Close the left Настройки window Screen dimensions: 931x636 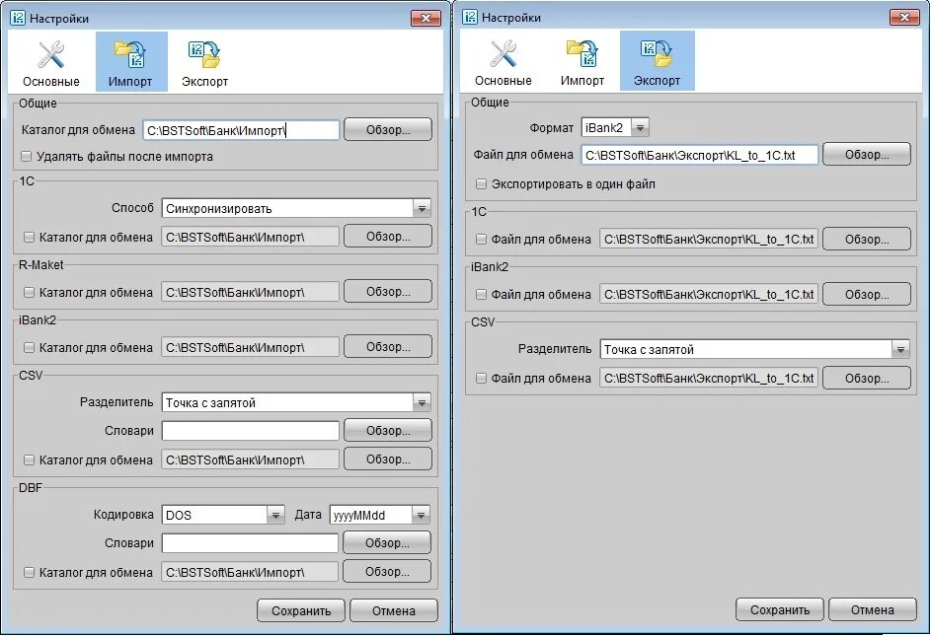(426, 19)
